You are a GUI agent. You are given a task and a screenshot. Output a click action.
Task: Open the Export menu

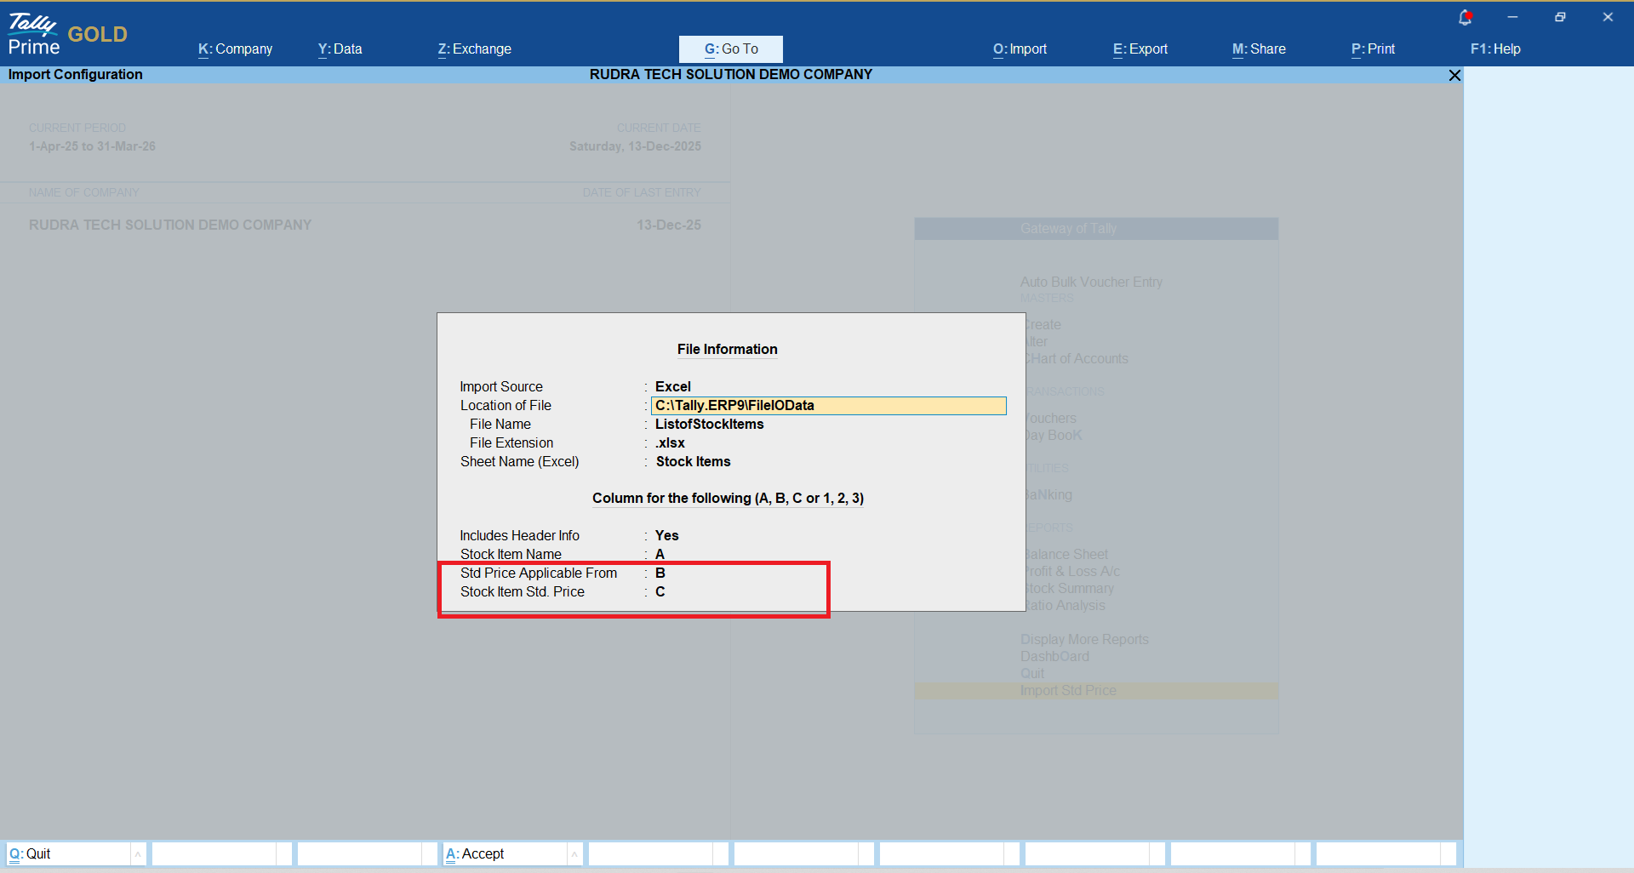[x=1140, y=49]
